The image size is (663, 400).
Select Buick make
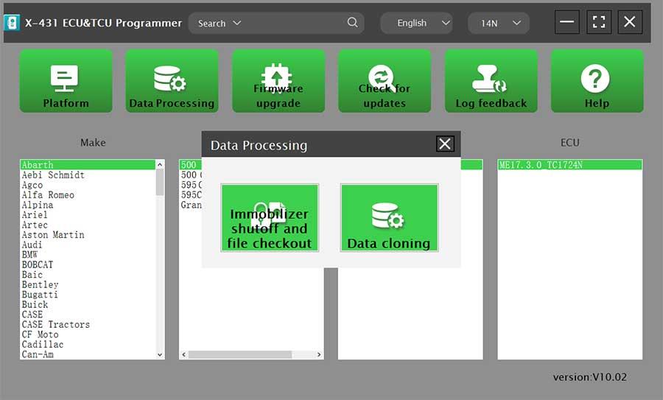coord(88,304)
